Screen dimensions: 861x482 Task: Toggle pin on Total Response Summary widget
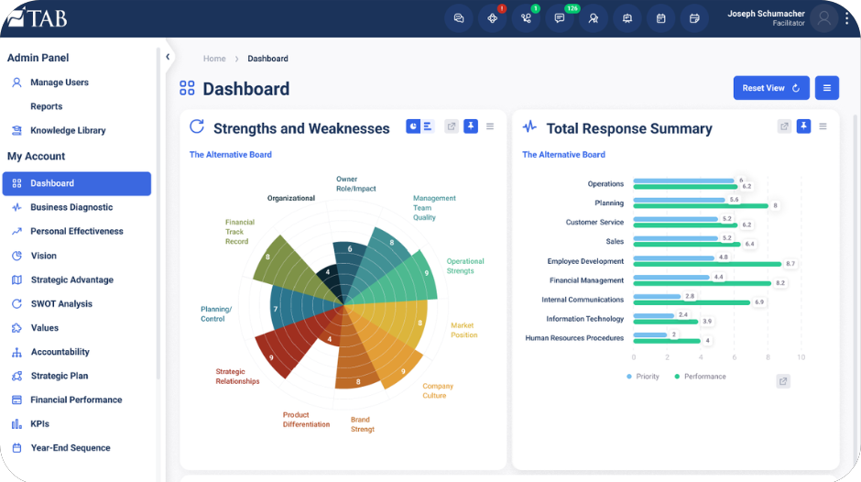pos(803,126)
